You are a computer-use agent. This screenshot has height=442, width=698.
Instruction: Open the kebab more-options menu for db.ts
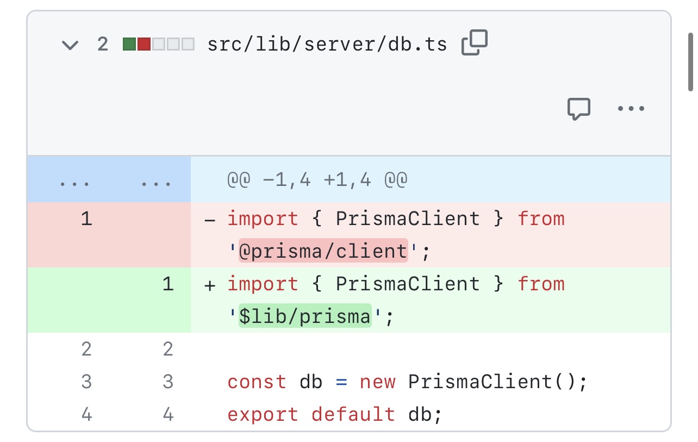(x=631, y=108)
